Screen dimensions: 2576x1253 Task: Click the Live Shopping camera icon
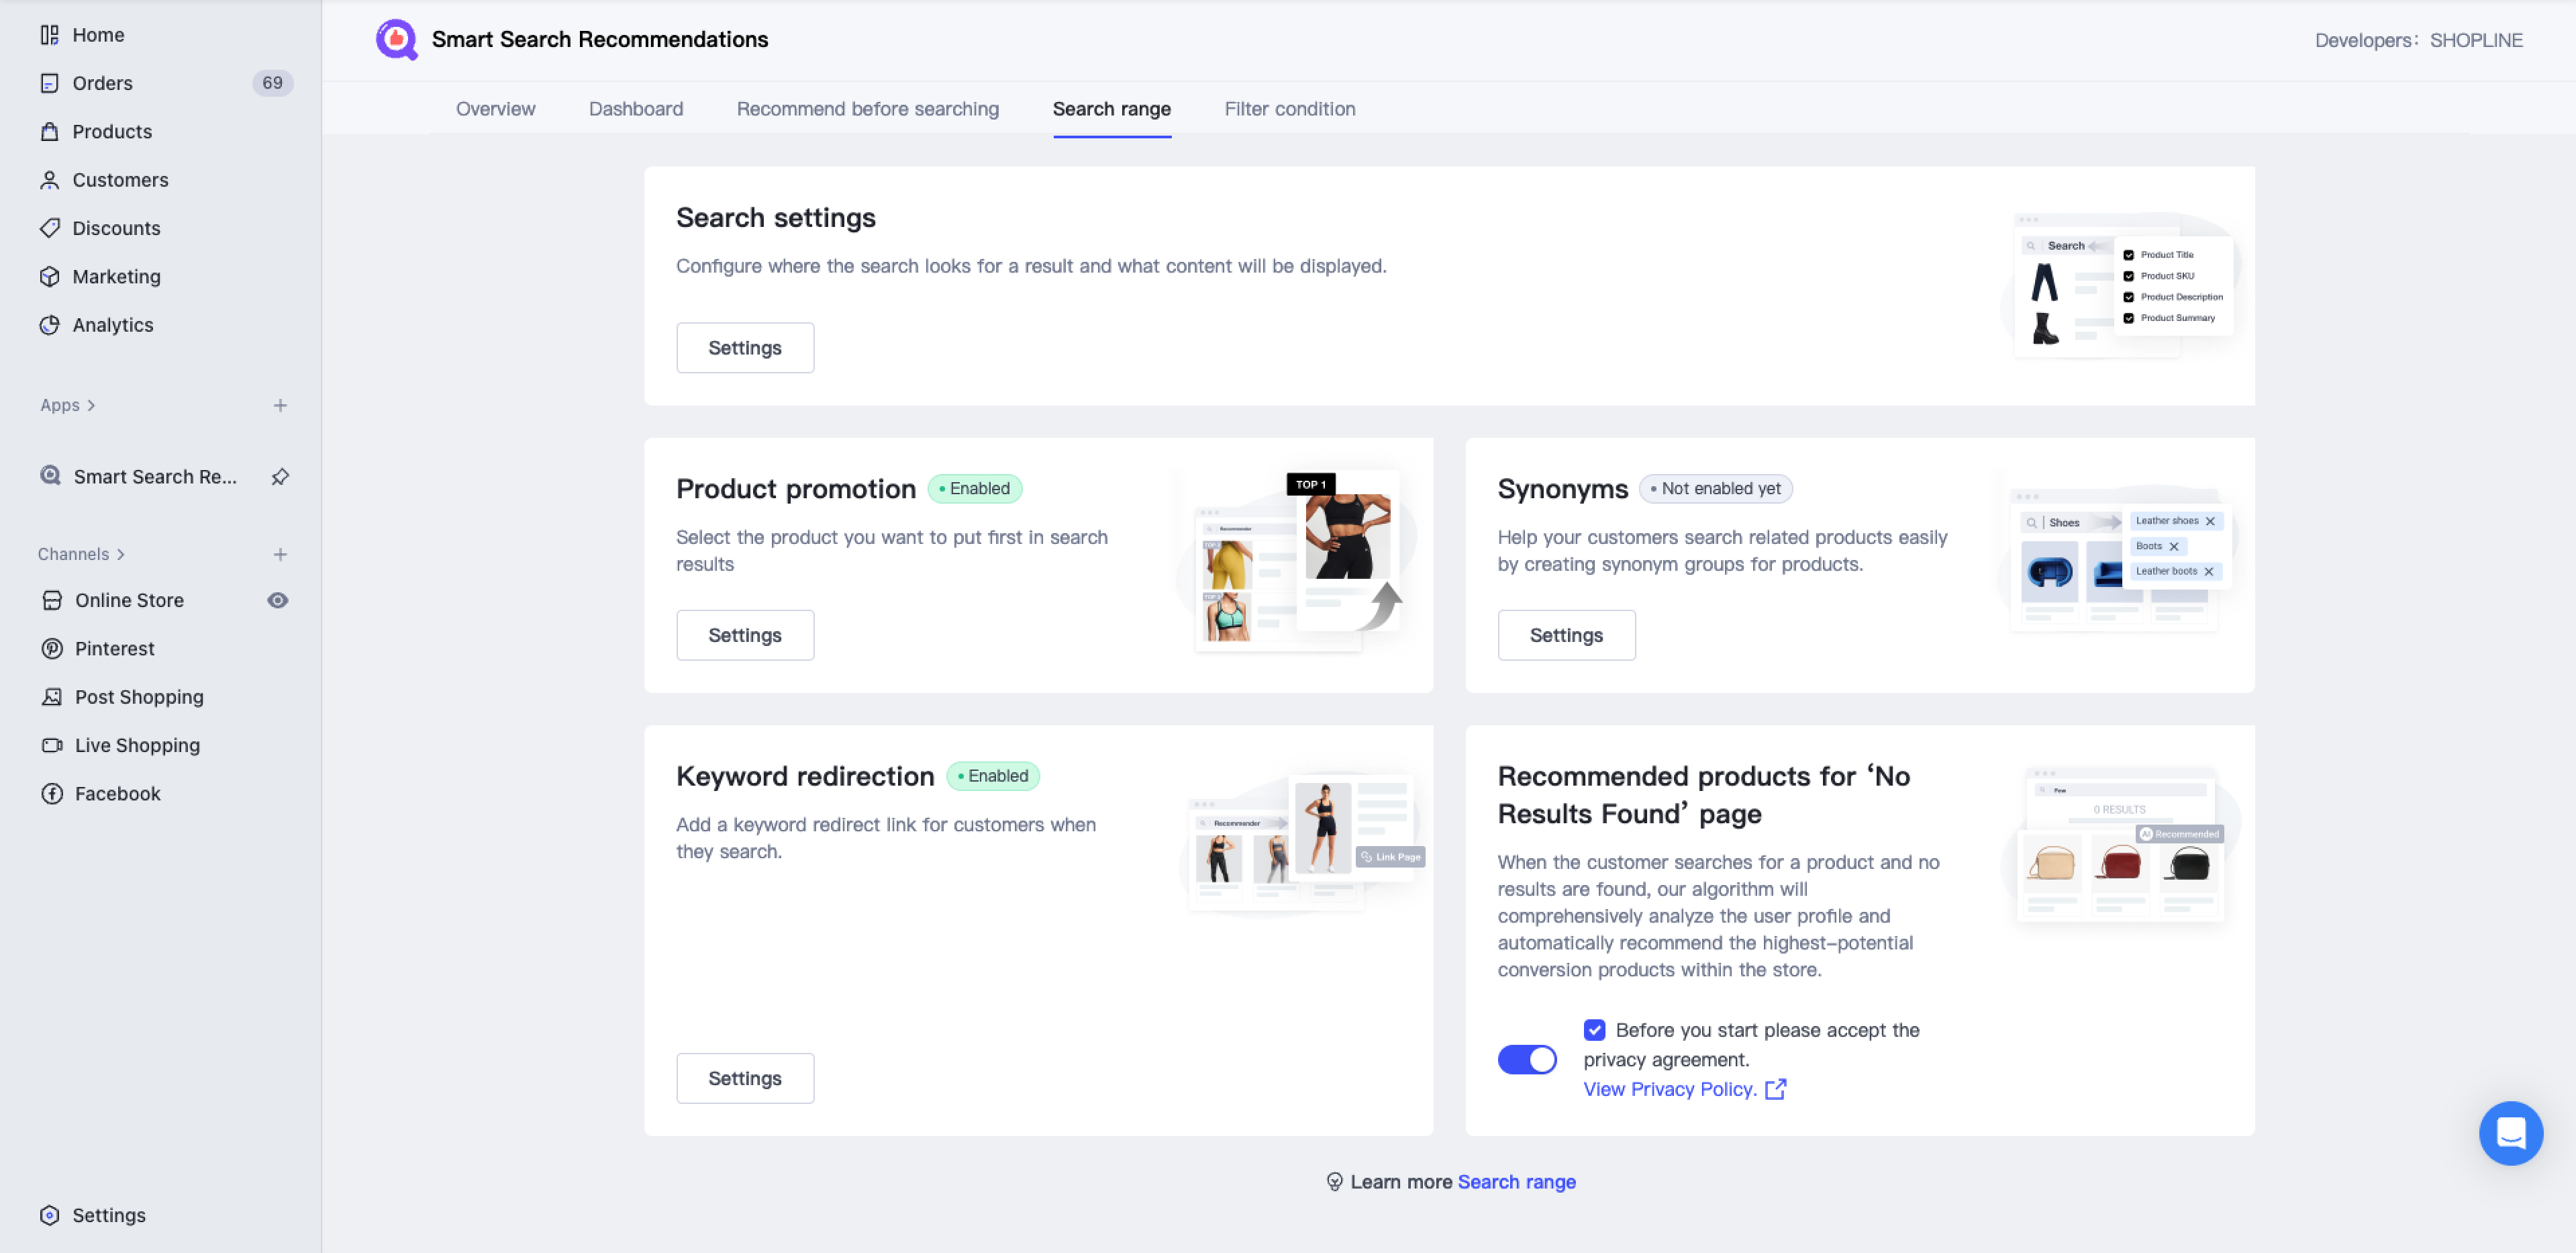point(52,745)
